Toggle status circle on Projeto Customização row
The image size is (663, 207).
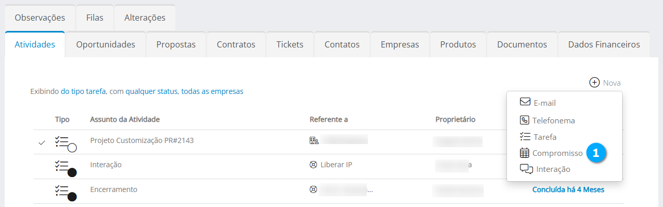click(x=72, y=148)
